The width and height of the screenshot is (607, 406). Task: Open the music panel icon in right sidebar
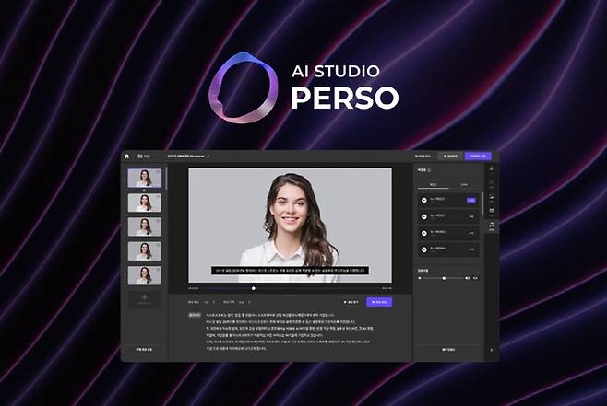[491, 225]
